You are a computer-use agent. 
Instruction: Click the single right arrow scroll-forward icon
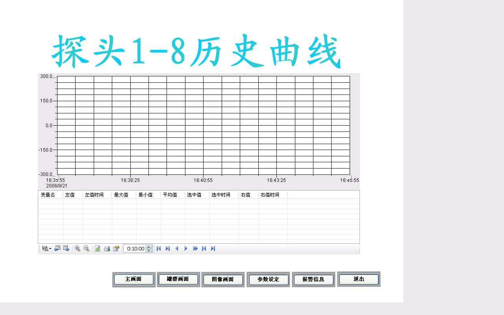pos(186,248)
